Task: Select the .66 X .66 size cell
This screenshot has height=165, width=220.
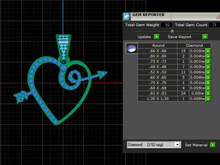Action: 158,51
